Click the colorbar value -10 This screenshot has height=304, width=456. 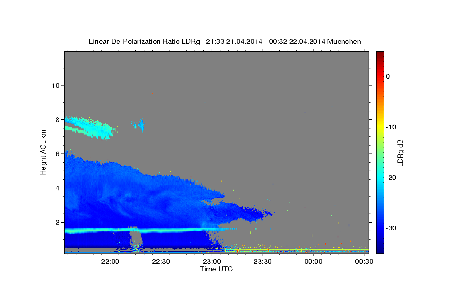[391, 127]
